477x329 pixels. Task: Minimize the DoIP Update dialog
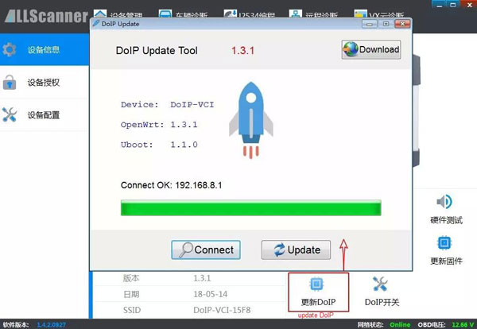tap(370, 24)
